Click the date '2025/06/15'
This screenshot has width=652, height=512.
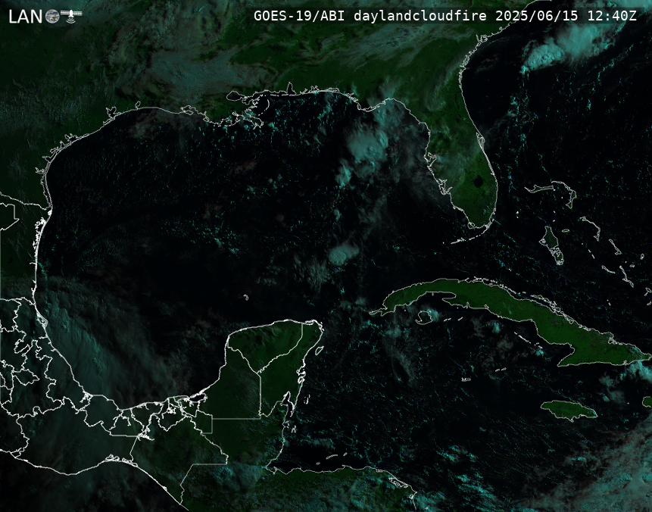(537, 16)
